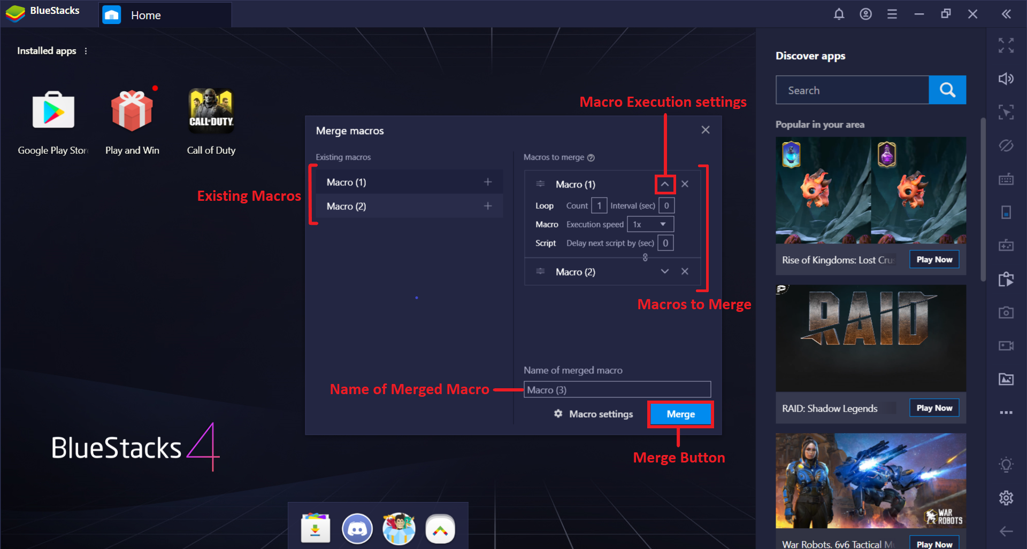
Task: Open War Robots thumbnail
Action: (871, 481)
